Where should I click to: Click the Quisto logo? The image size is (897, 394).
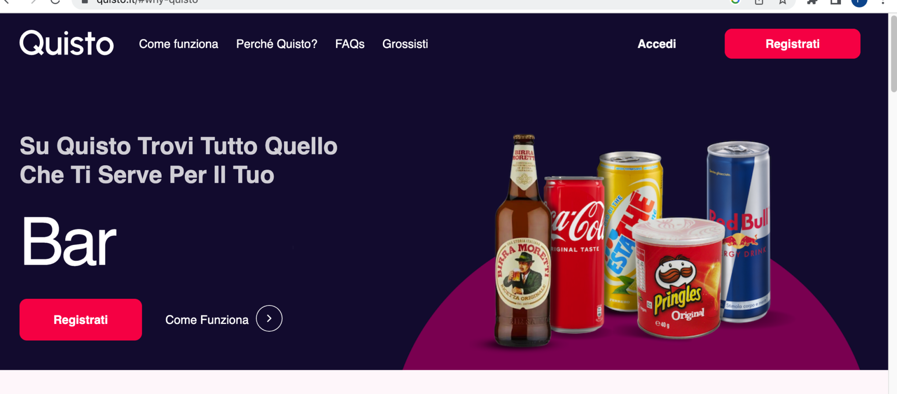pyautogui.click(x=67, y=43)
